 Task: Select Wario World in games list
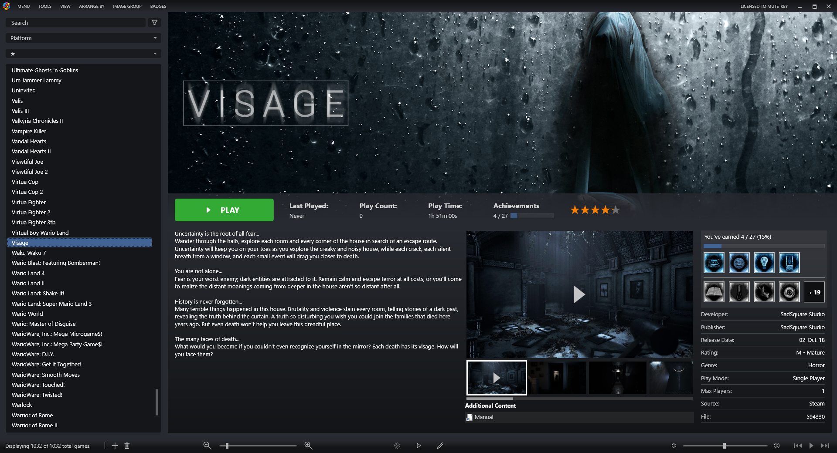pyautogui.click(x=79, y=314)
